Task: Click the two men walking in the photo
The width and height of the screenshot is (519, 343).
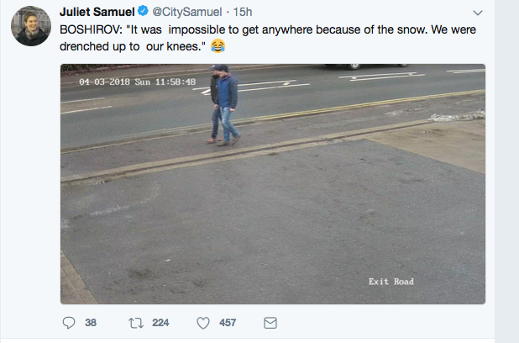Action: pyautogui.click(x=224, y=105)
